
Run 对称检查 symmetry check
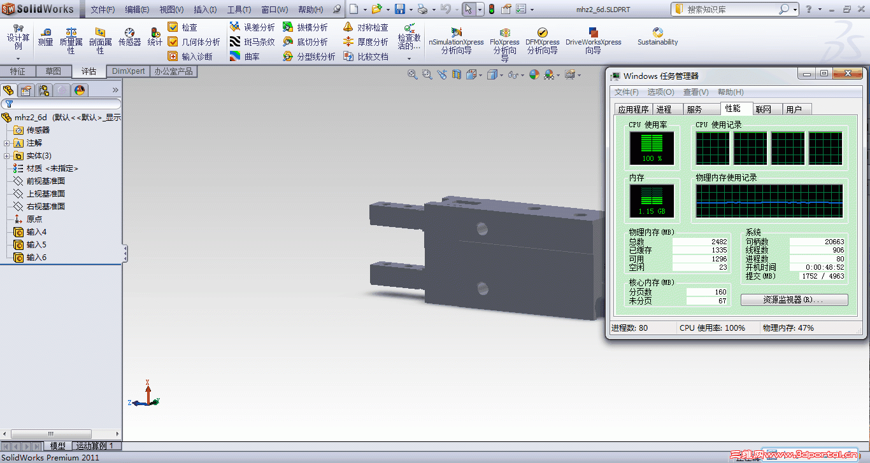pyautogui.click(x=366, y=27)
